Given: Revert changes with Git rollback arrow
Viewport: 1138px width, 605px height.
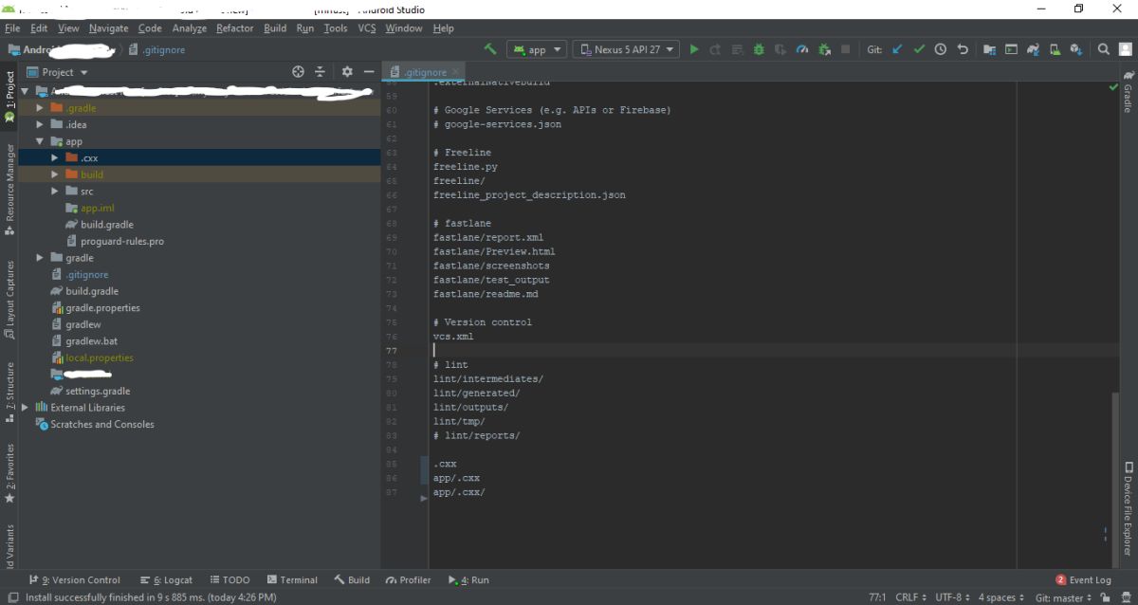Looking at the screenshot, I should [x=963, y=49].
